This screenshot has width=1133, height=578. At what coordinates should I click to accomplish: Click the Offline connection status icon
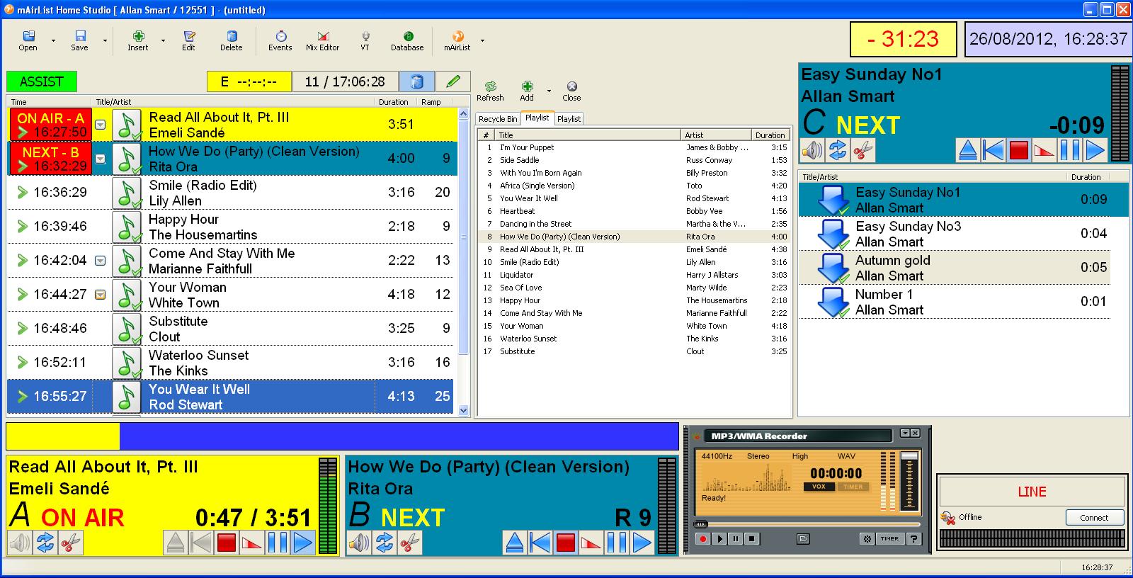[947, 518]
